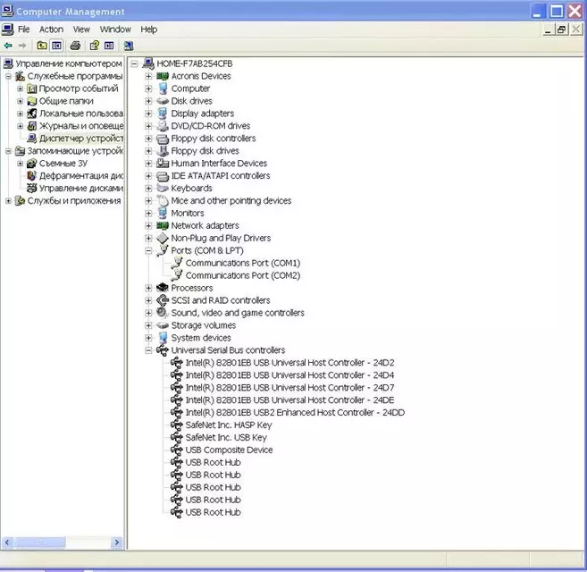Open the File menu

coord(23,29)
